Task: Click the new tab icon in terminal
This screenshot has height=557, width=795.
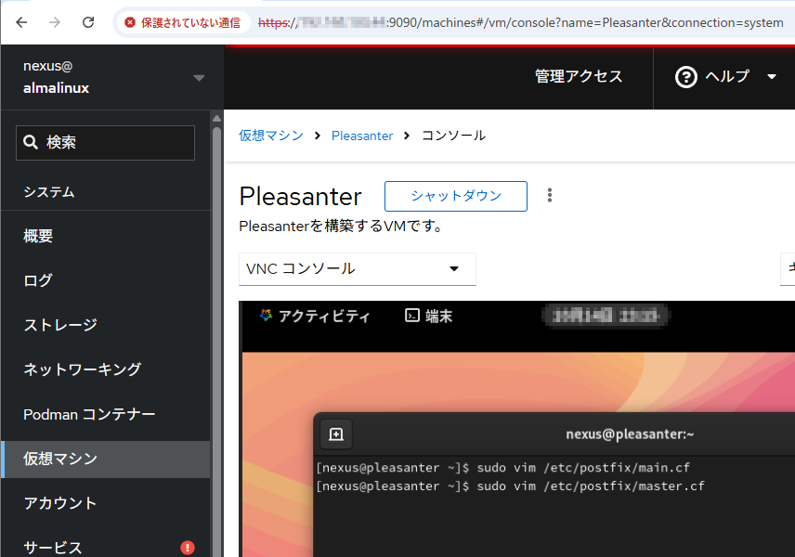Action: (336, 434)
